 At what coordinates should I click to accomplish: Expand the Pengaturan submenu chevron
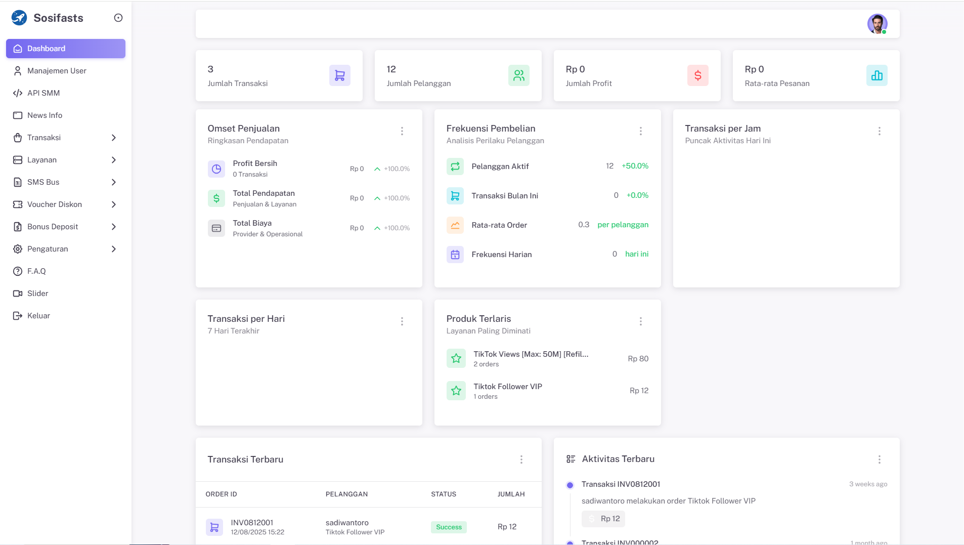click(114, 249)
